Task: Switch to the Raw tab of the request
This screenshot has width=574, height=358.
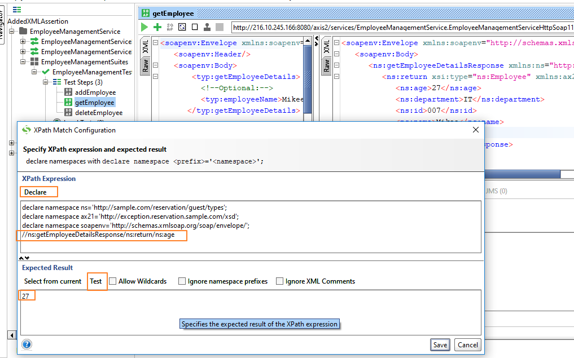Action: [146, 65]
